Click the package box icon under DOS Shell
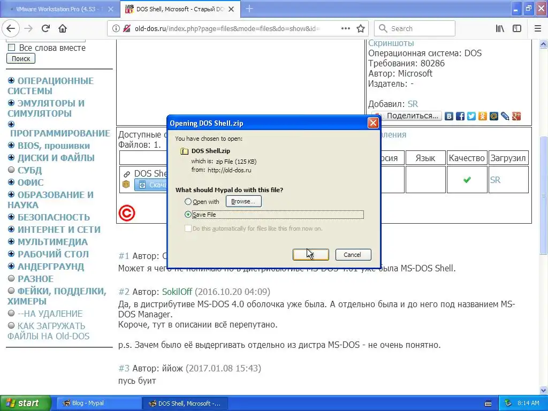 (126, 184)
